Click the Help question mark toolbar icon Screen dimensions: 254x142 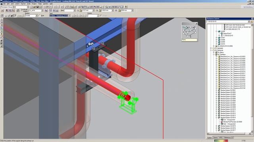click(126, 7)
